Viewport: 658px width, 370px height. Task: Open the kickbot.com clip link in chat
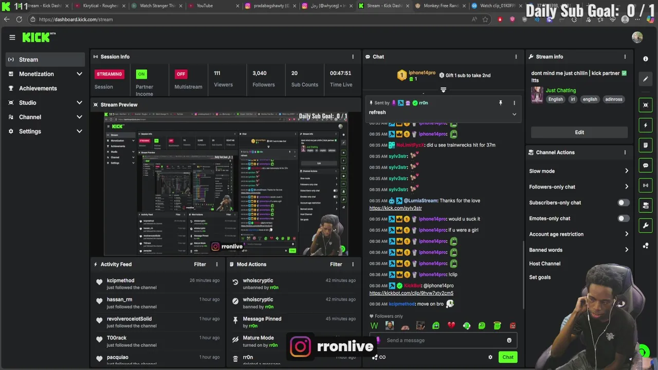411,293
